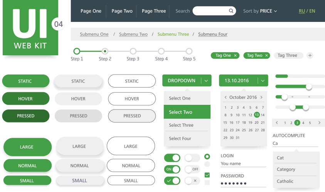Go to next month in calendar
The width and height of the screenshot is (325, 192).
tap(261, 98)
